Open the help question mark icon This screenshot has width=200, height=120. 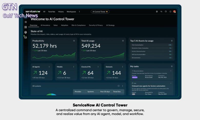(x=166, y=11)
